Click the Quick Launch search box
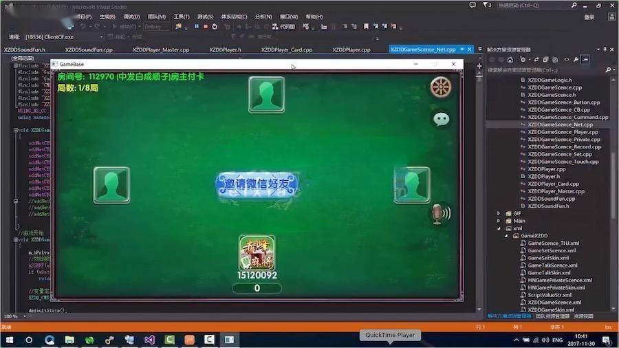Viewport: 619px width, 348px height. coord(537,5)
